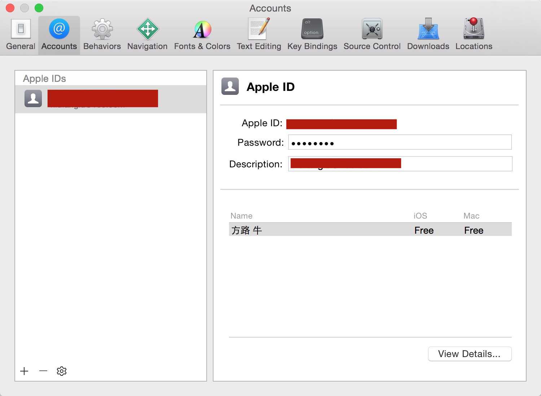This screenshot has width=541, height=396.
Task: Click the iOS column header
Action: [x=420, y=216]
